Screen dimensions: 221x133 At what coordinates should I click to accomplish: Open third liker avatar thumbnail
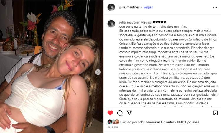117,122
